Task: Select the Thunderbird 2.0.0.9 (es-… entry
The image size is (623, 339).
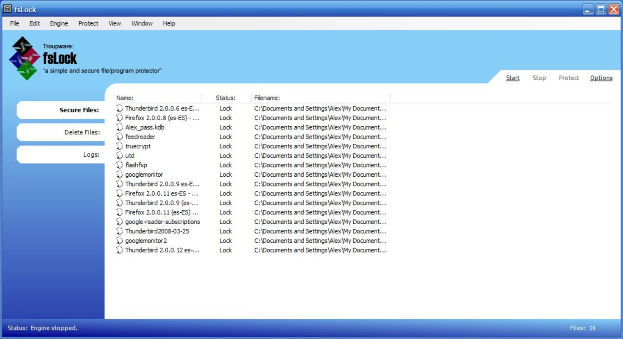Action: (162, 203)
